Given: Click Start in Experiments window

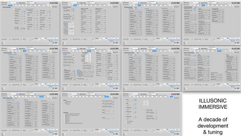Looking at the screenshot, I should [x=116, y=130].
